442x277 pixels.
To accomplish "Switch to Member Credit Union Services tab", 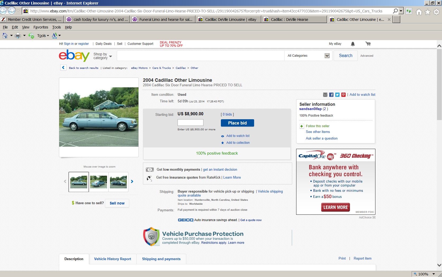I will coord(32,20).
